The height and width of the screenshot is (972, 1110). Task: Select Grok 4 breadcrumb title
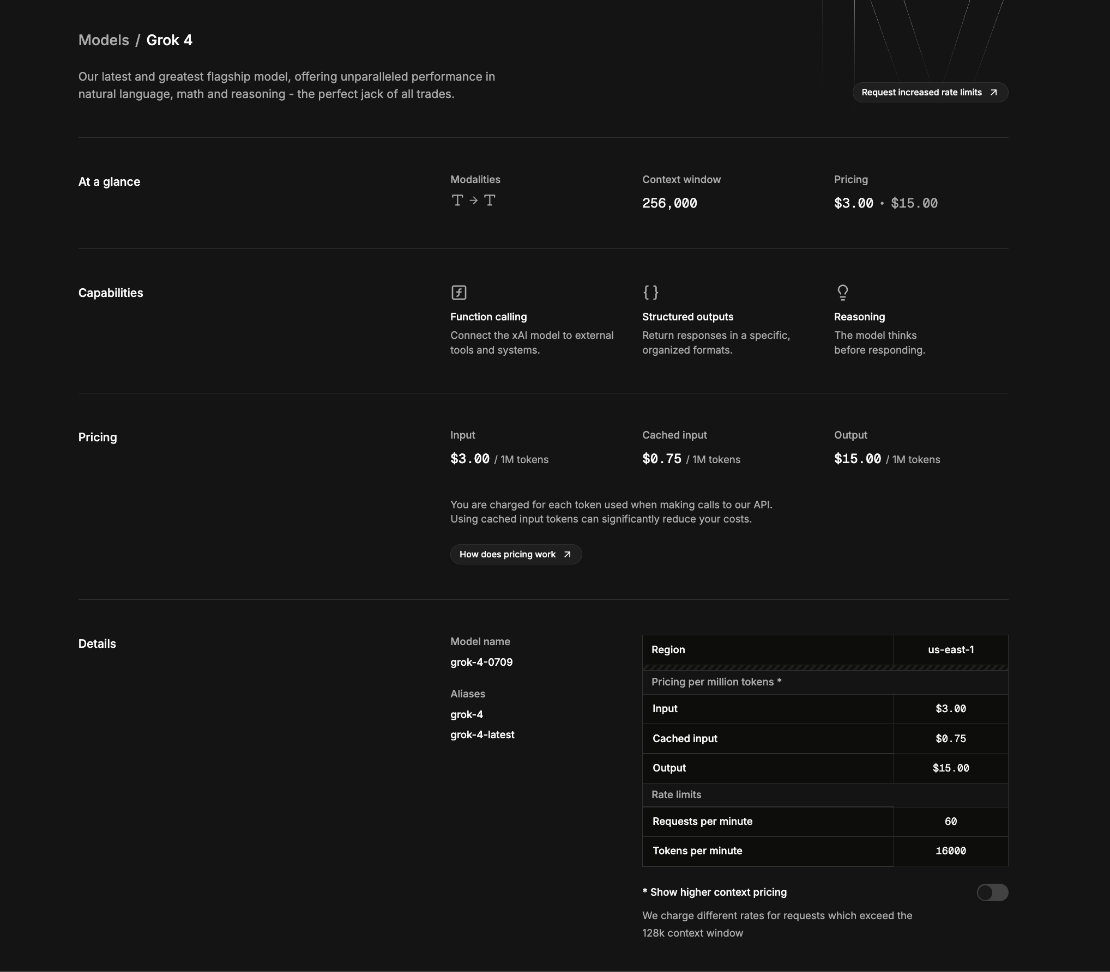click(x=169, y=40)
